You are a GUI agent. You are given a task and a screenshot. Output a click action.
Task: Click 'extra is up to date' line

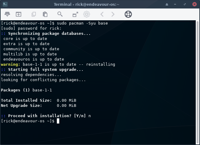click(26, 44)
